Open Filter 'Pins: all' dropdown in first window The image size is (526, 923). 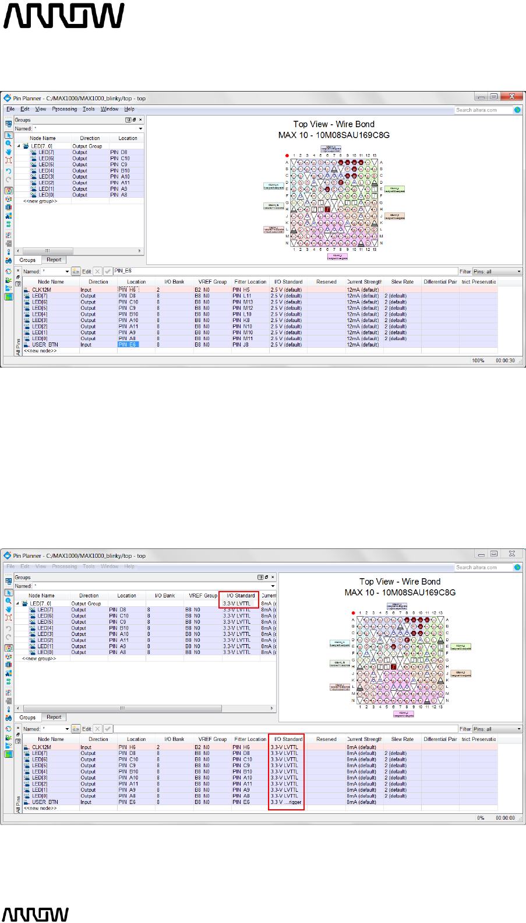point(519,271)
